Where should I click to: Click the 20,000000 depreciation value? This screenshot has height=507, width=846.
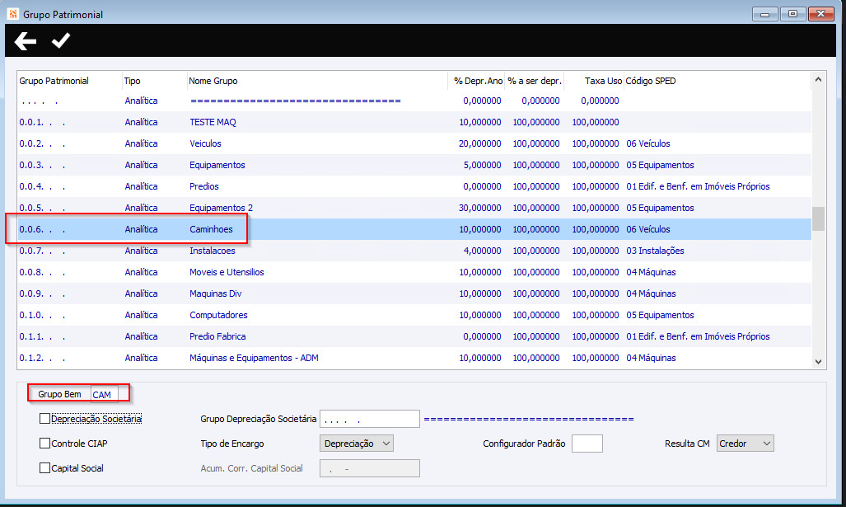click(x=479, y=143)
